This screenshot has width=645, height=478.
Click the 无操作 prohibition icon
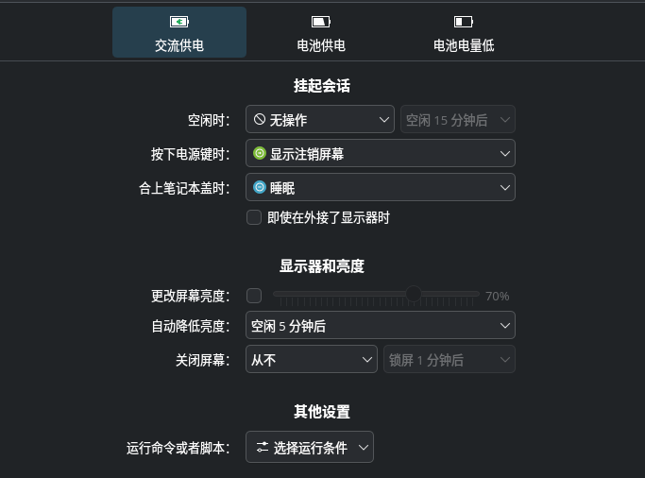[x=260, y=120]
